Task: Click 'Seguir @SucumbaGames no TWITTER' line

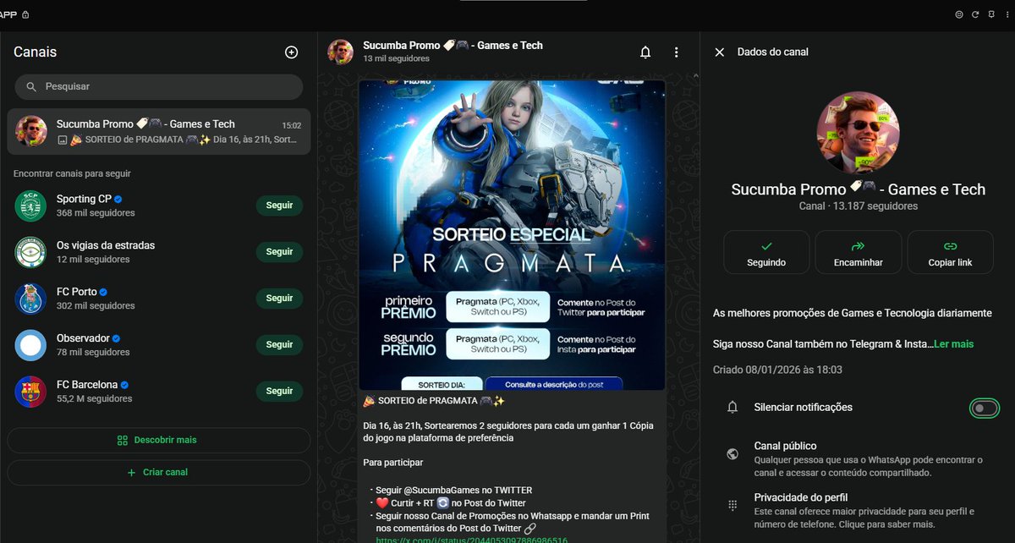Action: [456, 491]
